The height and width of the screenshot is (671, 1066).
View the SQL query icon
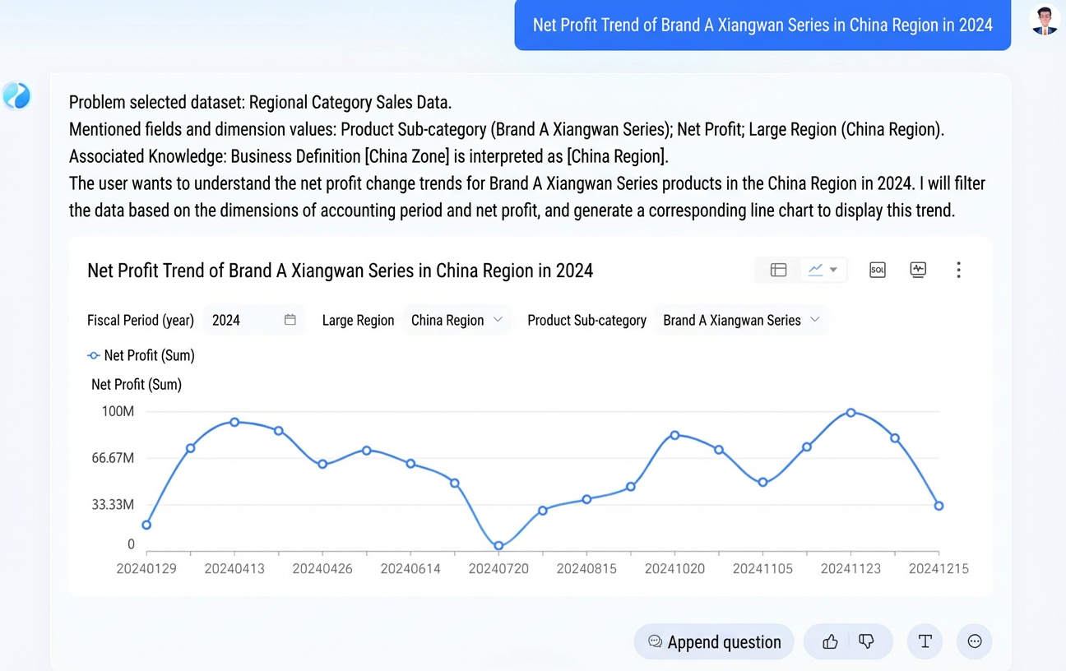[878, 270]
